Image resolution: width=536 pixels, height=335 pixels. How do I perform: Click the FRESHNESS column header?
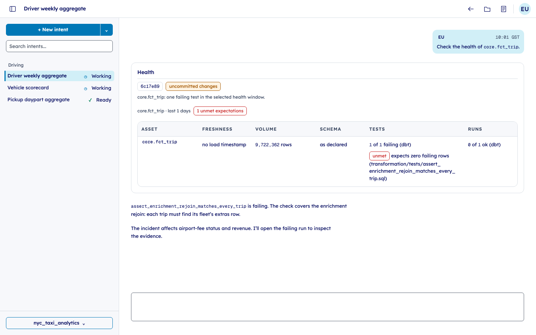tap(217, 129)
